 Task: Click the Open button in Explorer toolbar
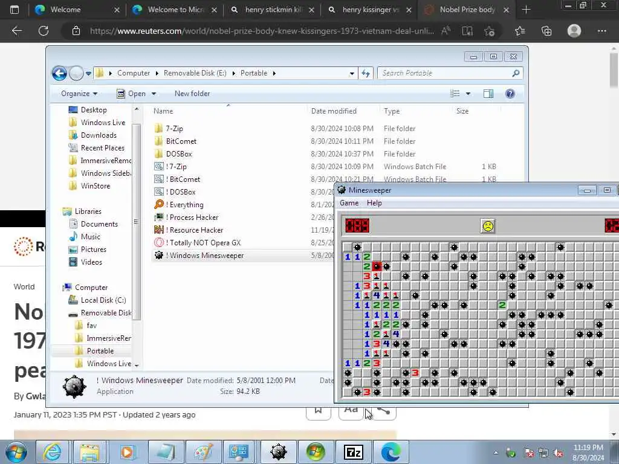(x=132, y=94)
